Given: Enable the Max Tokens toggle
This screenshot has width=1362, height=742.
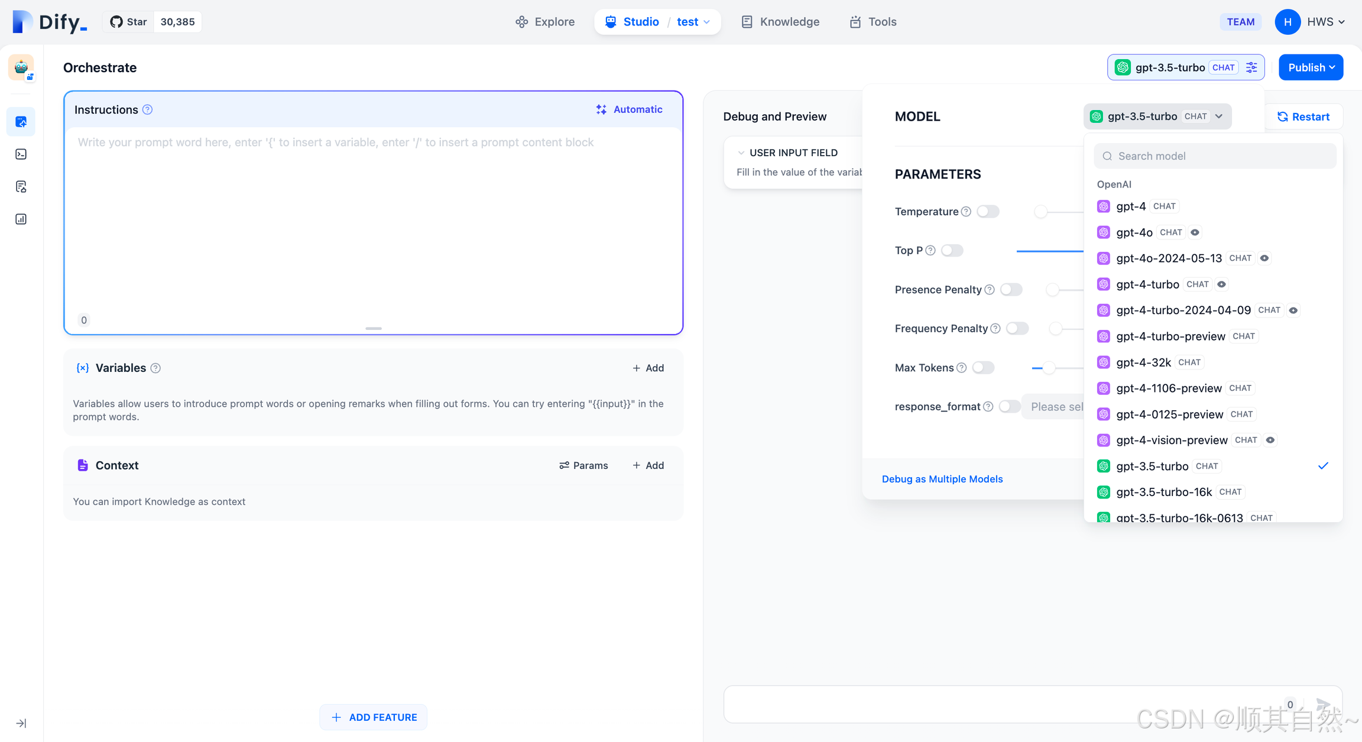Looking at the screenshot, I should click(x=983, y=368).
